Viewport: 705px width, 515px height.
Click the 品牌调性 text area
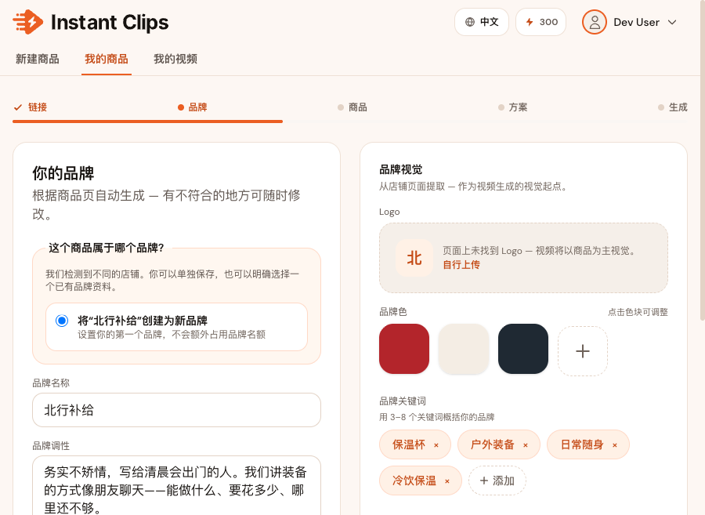click(177, 486)
